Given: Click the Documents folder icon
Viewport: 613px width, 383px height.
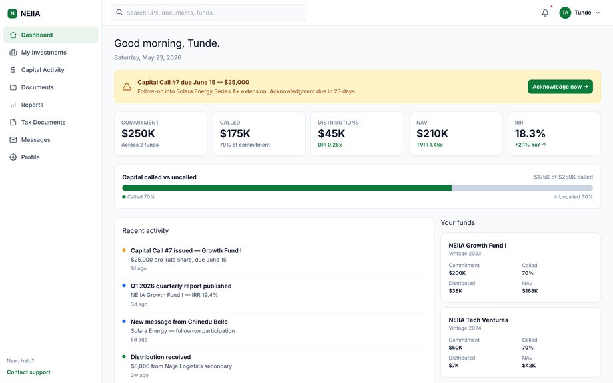Looking at the screenshot, I should [x=13, y=87].
